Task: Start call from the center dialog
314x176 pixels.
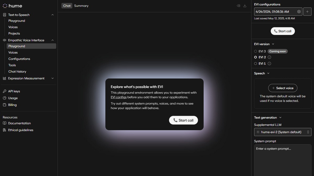Action: point(183,120)
